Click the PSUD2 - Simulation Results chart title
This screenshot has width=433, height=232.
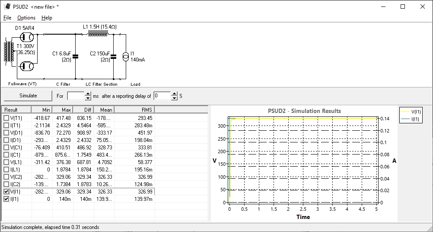[304, 111]
